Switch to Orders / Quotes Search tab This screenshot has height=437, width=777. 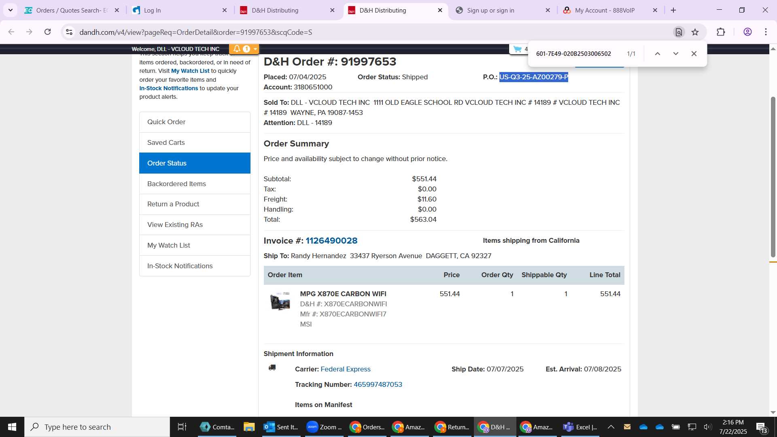coord(72,10)
